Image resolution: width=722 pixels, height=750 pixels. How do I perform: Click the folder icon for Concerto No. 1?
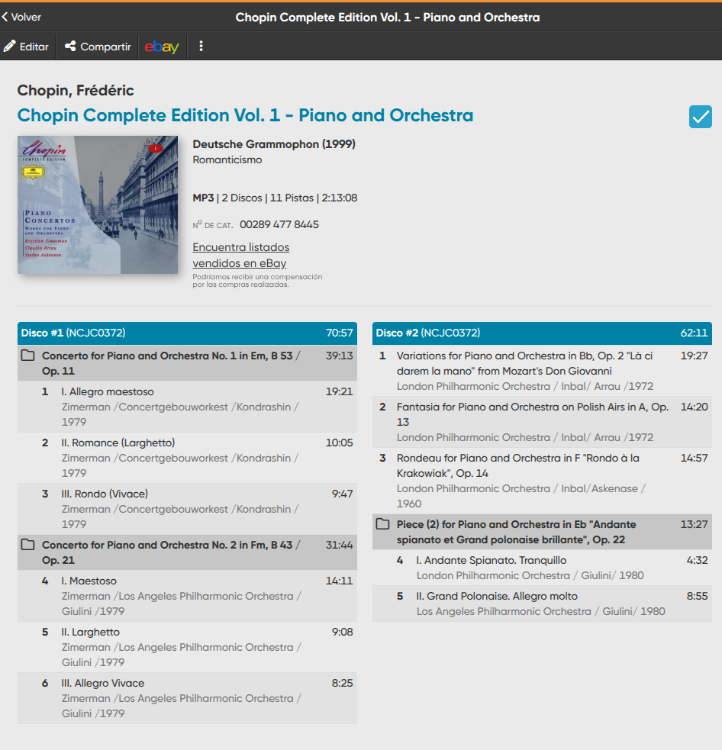(x=28, y=356)
